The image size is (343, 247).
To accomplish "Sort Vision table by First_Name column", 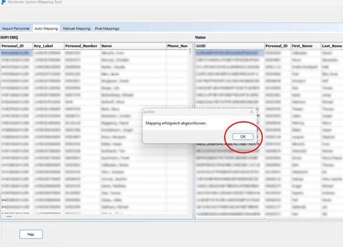I will coord(306,46).
